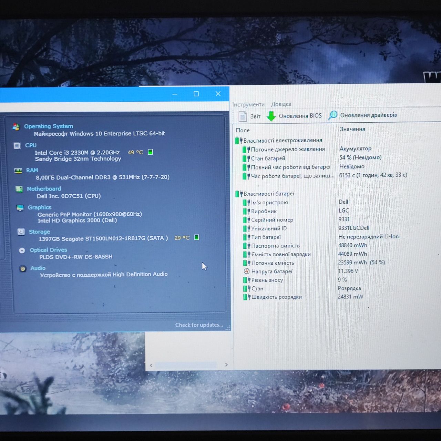The height and width of the screenshot is (441, 441).
Task: Click the Поле column header
Action: pos(243,130)
